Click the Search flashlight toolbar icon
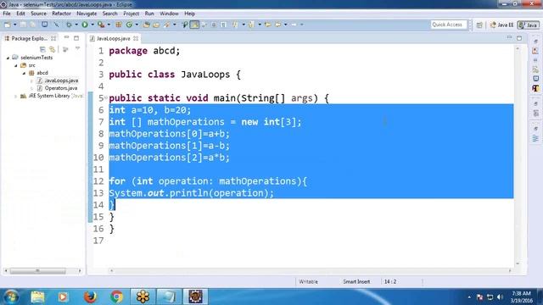Image resolution: width=543 pixels, height=305 pixels. (x=167, y=25)
